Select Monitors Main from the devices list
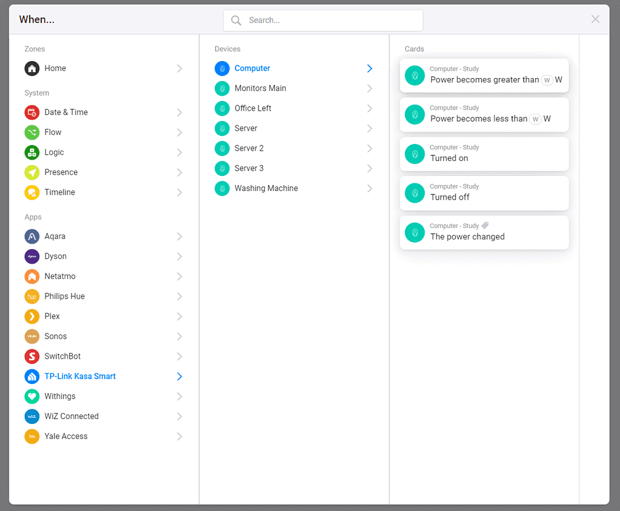Image resolution: width=620 pixels, height=511 pixels. pos(260,88)
